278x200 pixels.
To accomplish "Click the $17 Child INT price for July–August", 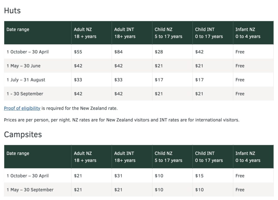I will tap(199, 80).
